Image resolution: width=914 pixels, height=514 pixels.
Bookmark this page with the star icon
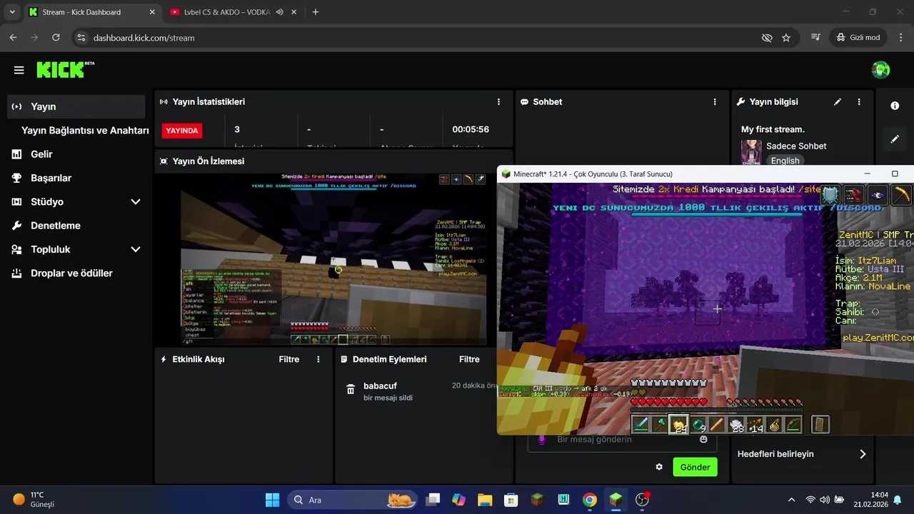(x=786, y=38)
